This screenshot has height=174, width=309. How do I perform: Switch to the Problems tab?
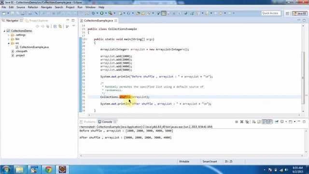click(88, 122)
